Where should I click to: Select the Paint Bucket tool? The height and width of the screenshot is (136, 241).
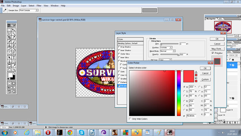tap(14, 49)
